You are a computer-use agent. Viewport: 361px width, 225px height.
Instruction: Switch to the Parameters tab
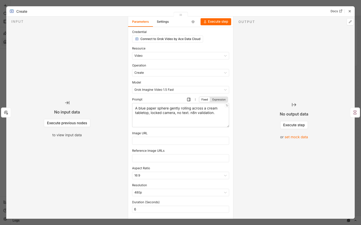click(140, 22)
